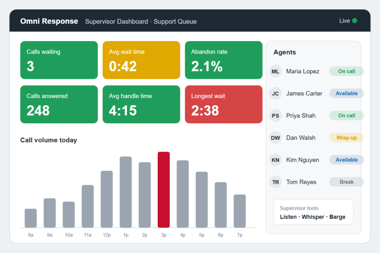Click Priya Shah's On call badge
Viewport: 380px width, 253px height.
347,116
